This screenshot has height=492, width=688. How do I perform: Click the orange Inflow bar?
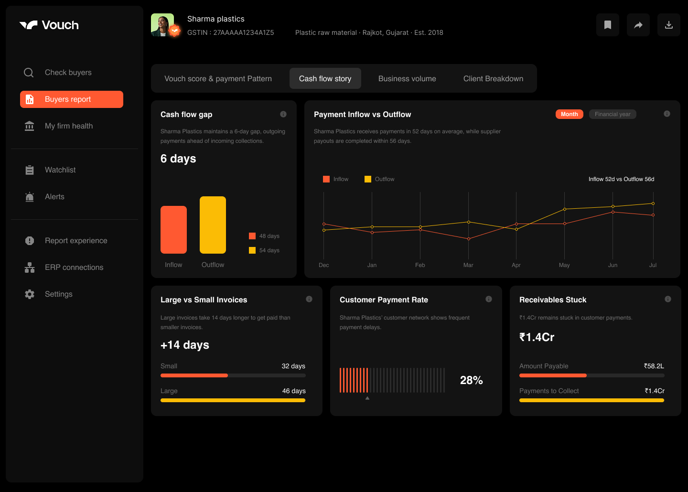[x=173, y=230]
